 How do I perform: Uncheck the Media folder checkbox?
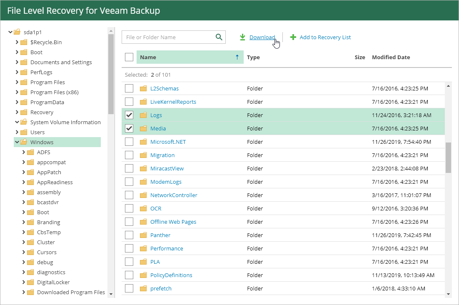click(x=129, y=128)
